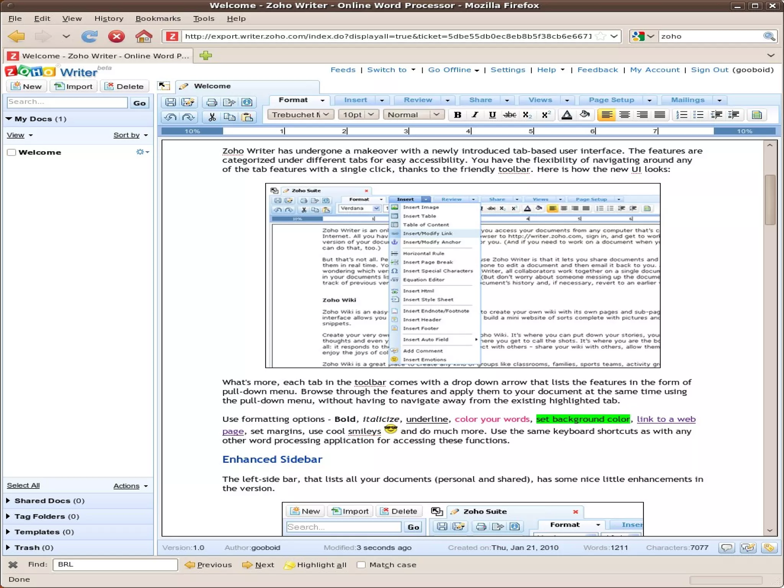
Task: Open the font family dropdown
Action: pos(301,114)
